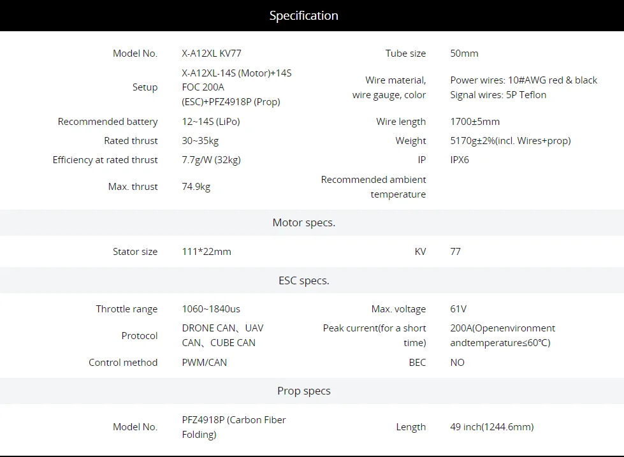This screenshot has width=624, height=457.
Task: Click the Specification header title
Action: tap(303, 15)
